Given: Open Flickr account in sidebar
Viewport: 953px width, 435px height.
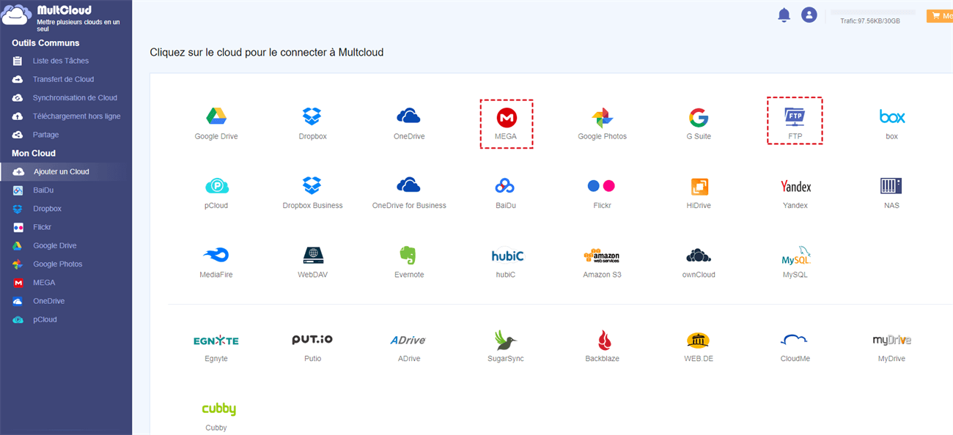Looking at the screenshot, I should coord(42,227).
